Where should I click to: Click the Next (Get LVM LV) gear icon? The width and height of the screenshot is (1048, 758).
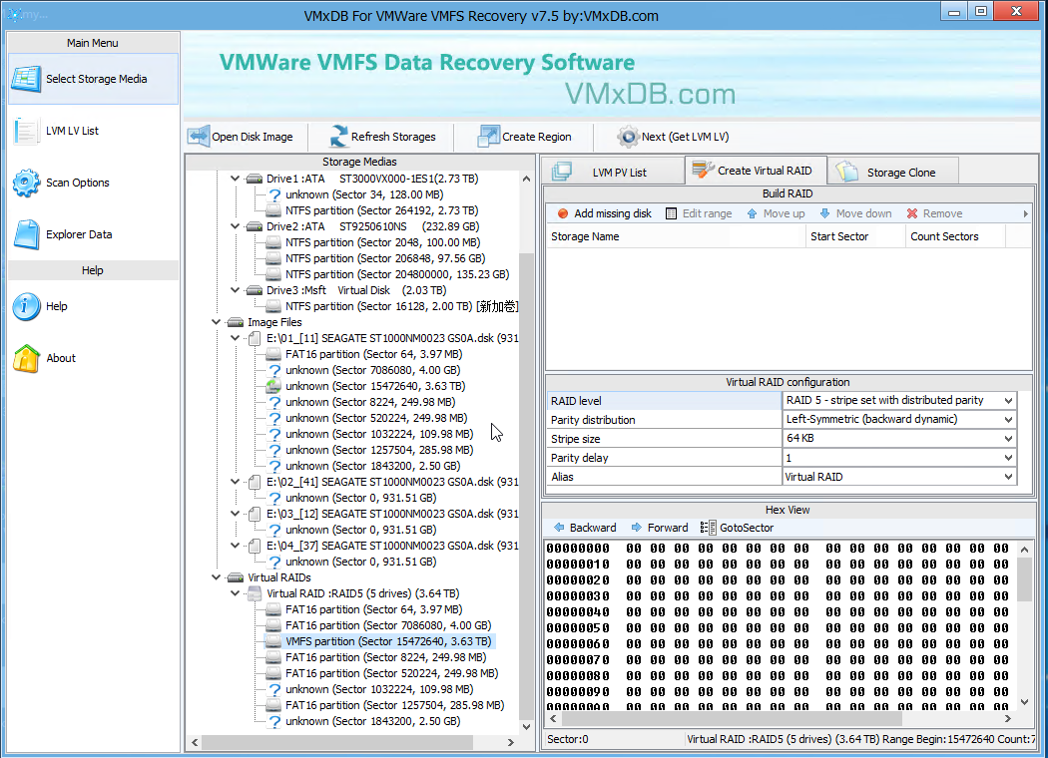coord(628,137)
